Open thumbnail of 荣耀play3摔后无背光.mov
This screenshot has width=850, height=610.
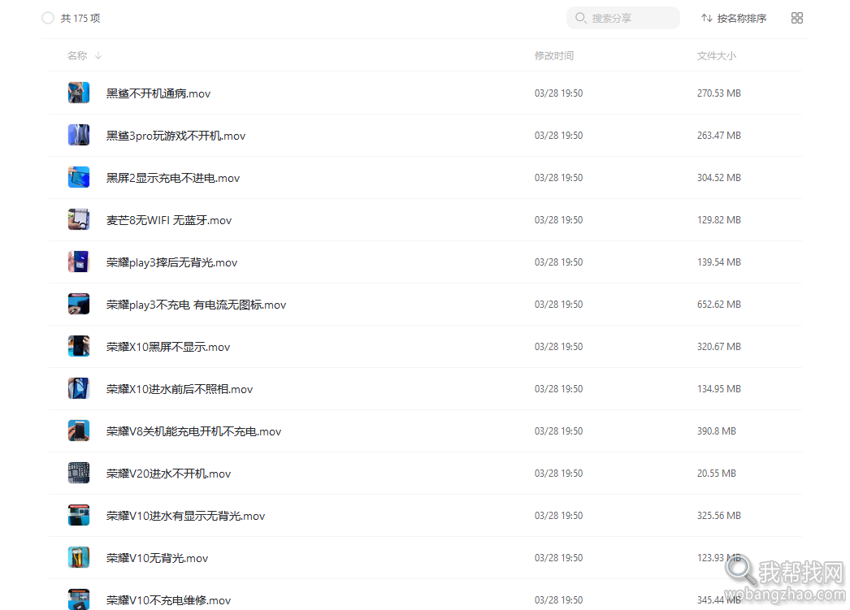coord(79,262)
